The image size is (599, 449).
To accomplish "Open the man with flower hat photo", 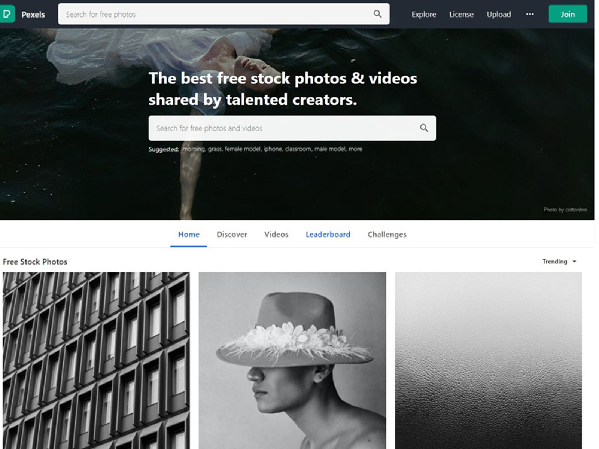I will (292, 360).
